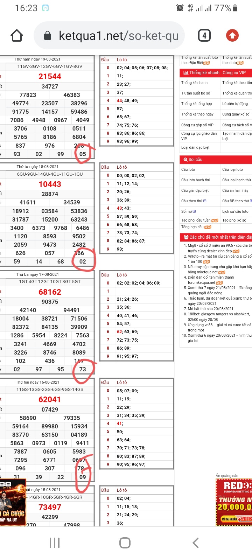Tap the Thống kê nhanh - Công cụ VIP header
This screenshot has width=252, height=560.
point(216,73)
